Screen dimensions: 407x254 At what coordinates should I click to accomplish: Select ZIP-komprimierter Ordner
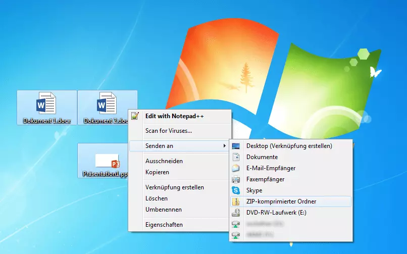coord(291,201)
